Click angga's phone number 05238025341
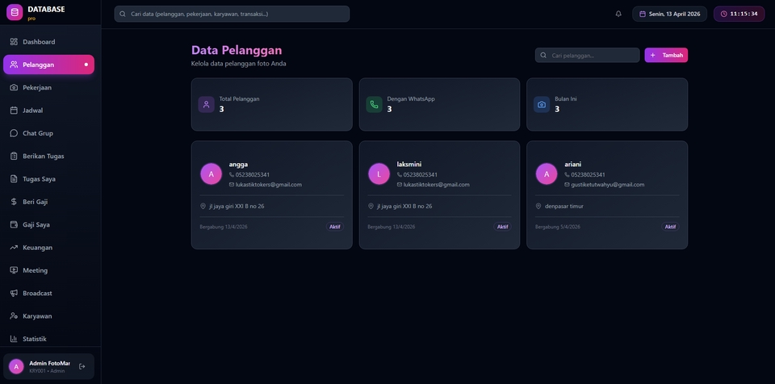The height and width of the screenshot is (384, 775). (253, 175)
